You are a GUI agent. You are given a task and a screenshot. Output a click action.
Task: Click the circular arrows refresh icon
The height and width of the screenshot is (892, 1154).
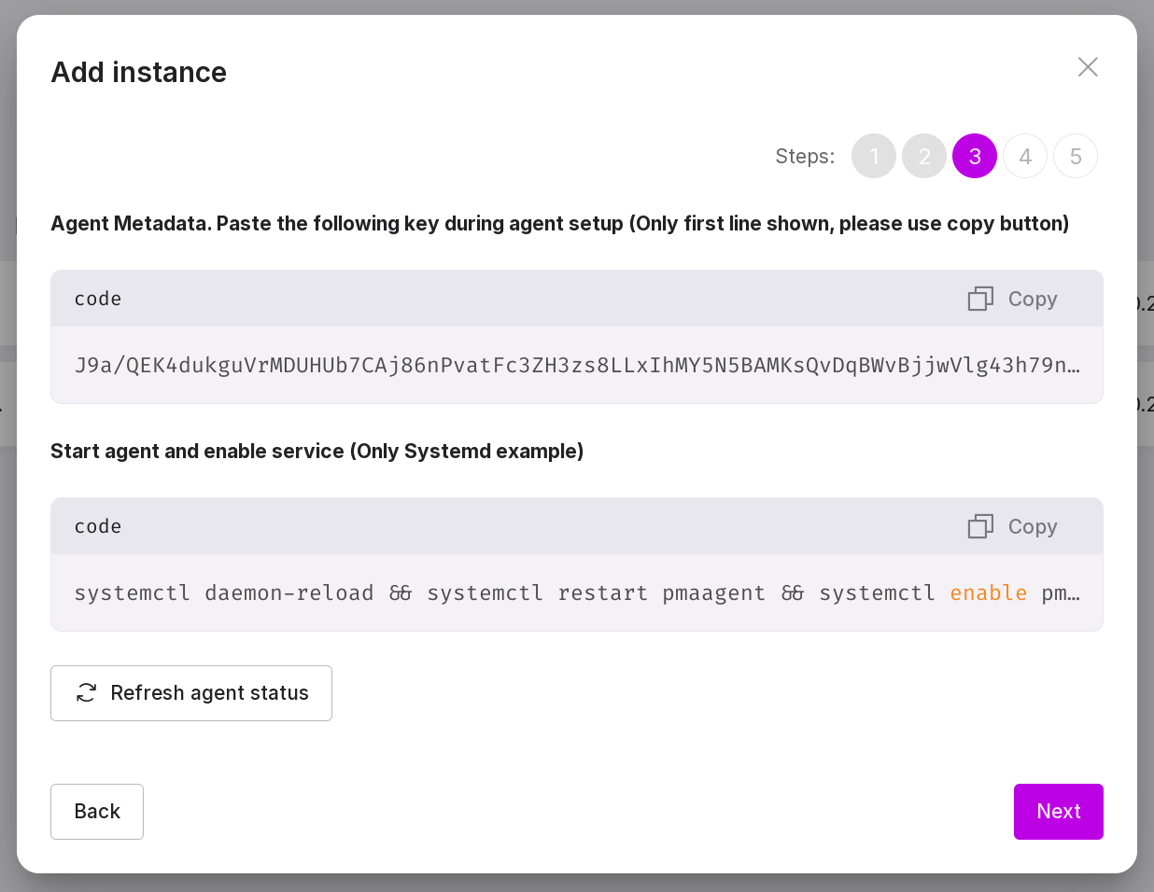87,692
